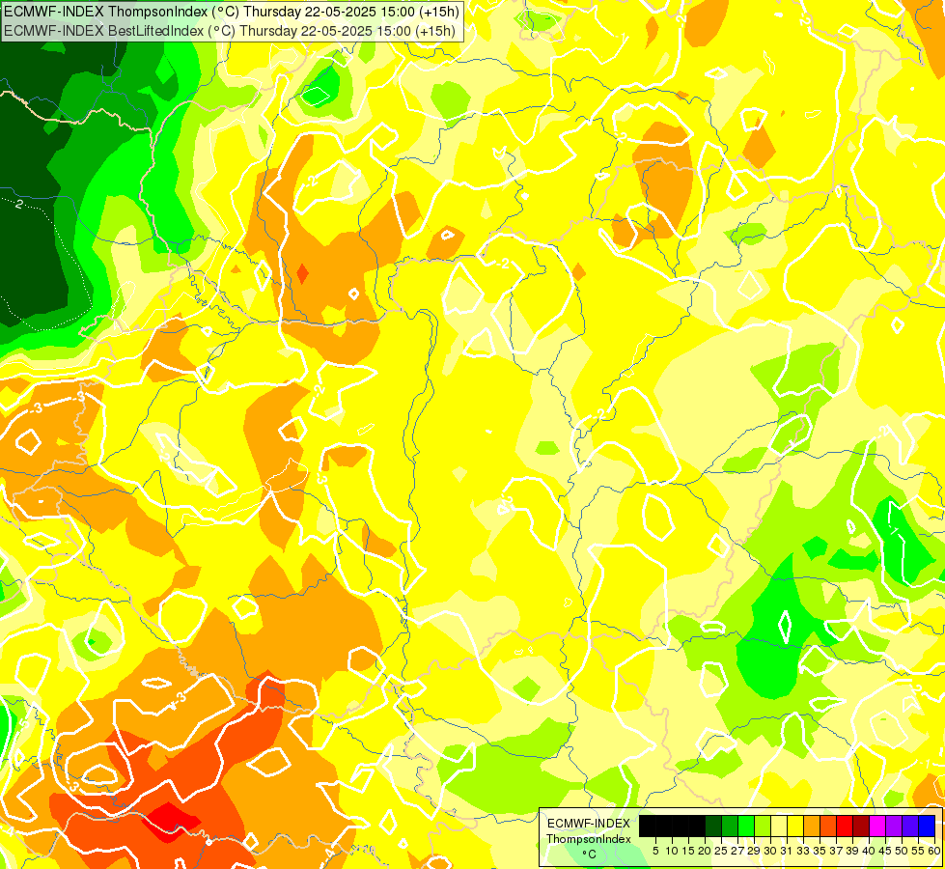Pick the dark green 20–25 legend swatch
Viewport: 945px width, 869px height.
pos(713,827)
